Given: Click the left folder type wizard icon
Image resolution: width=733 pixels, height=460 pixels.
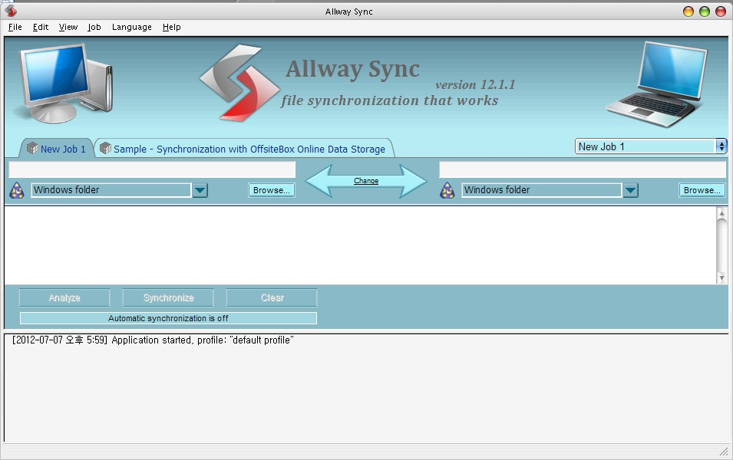Looking at the screenshot, I should tap(17, 191).
